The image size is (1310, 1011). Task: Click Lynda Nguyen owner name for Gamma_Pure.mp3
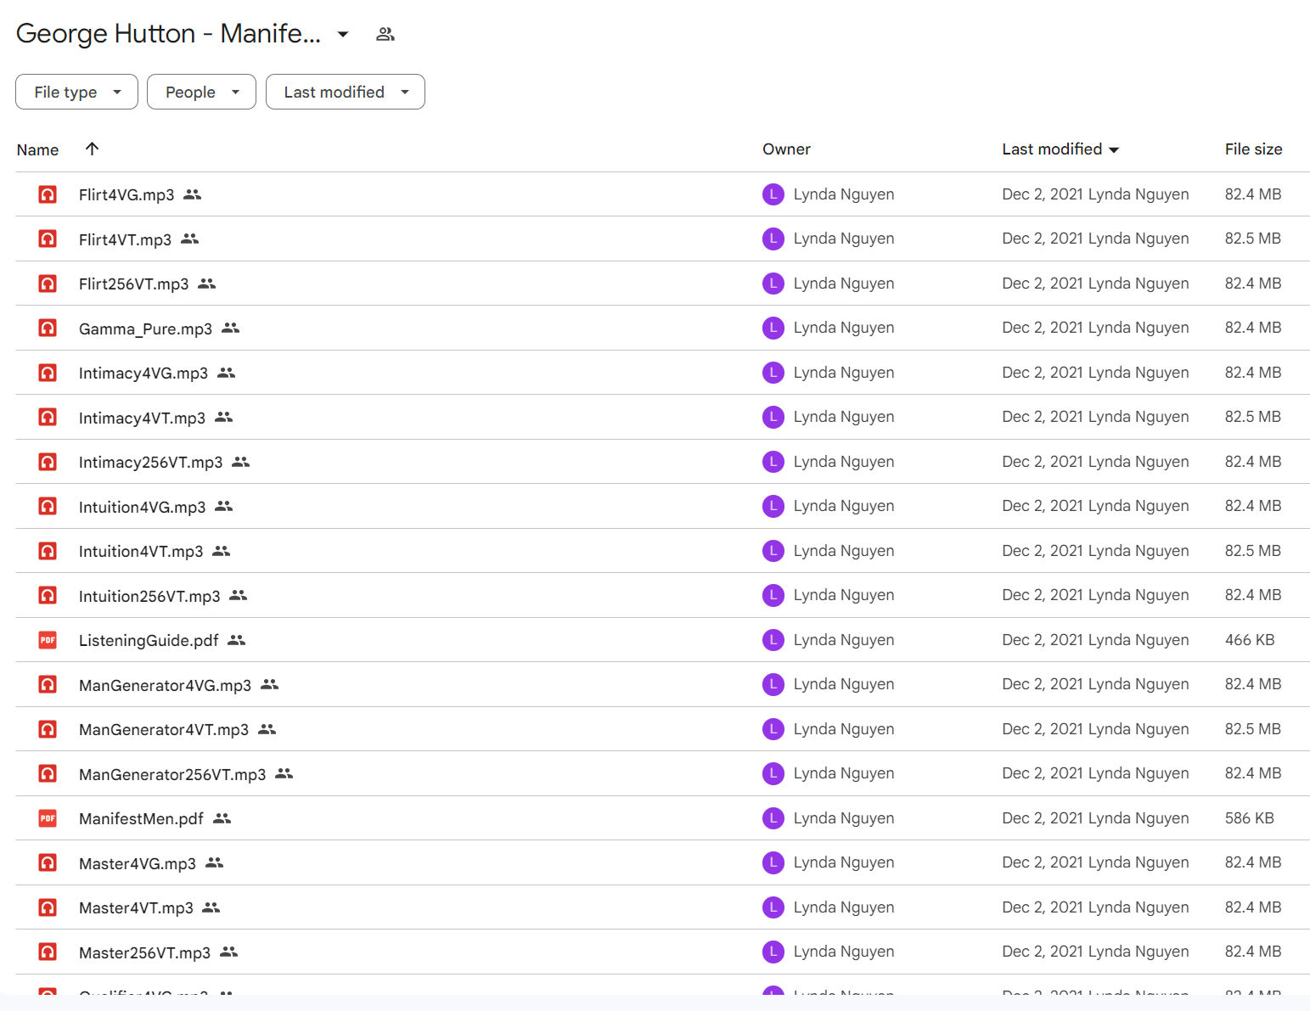[x=844, y=328]
